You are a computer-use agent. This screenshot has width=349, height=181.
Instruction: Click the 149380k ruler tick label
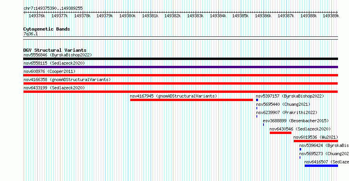pyautogui.click(x=127, y=16)
